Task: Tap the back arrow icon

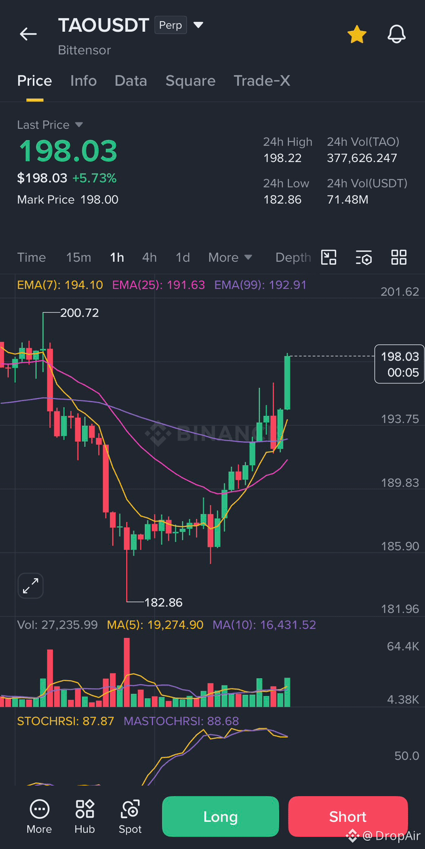Action: pos(28,34)
